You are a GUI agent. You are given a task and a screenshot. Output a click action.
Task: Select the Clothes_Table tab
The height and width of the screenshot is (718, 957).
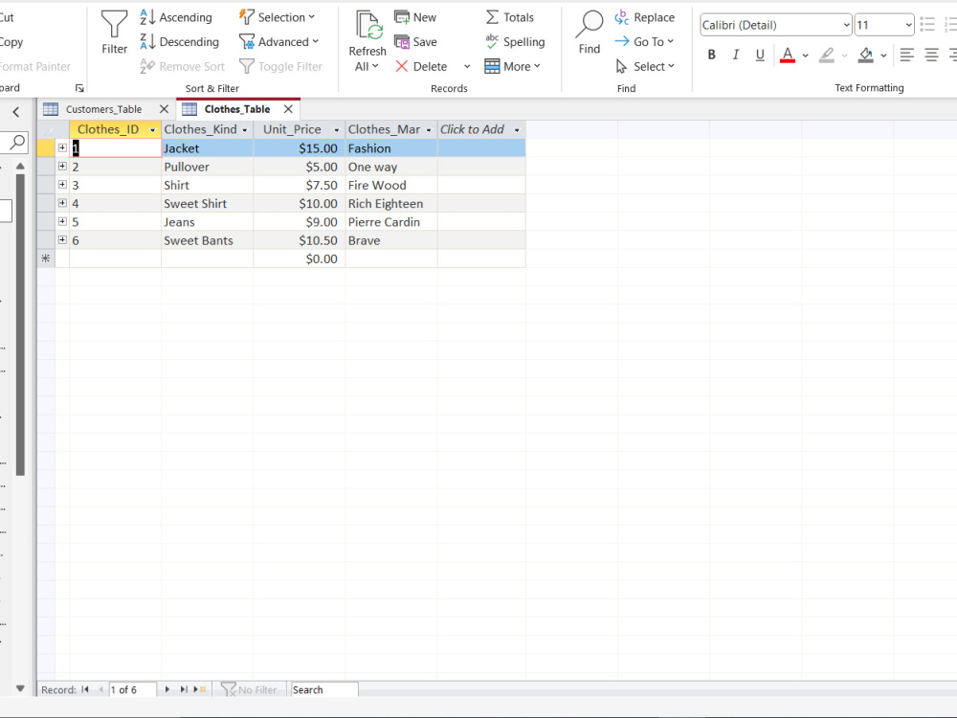236,109
